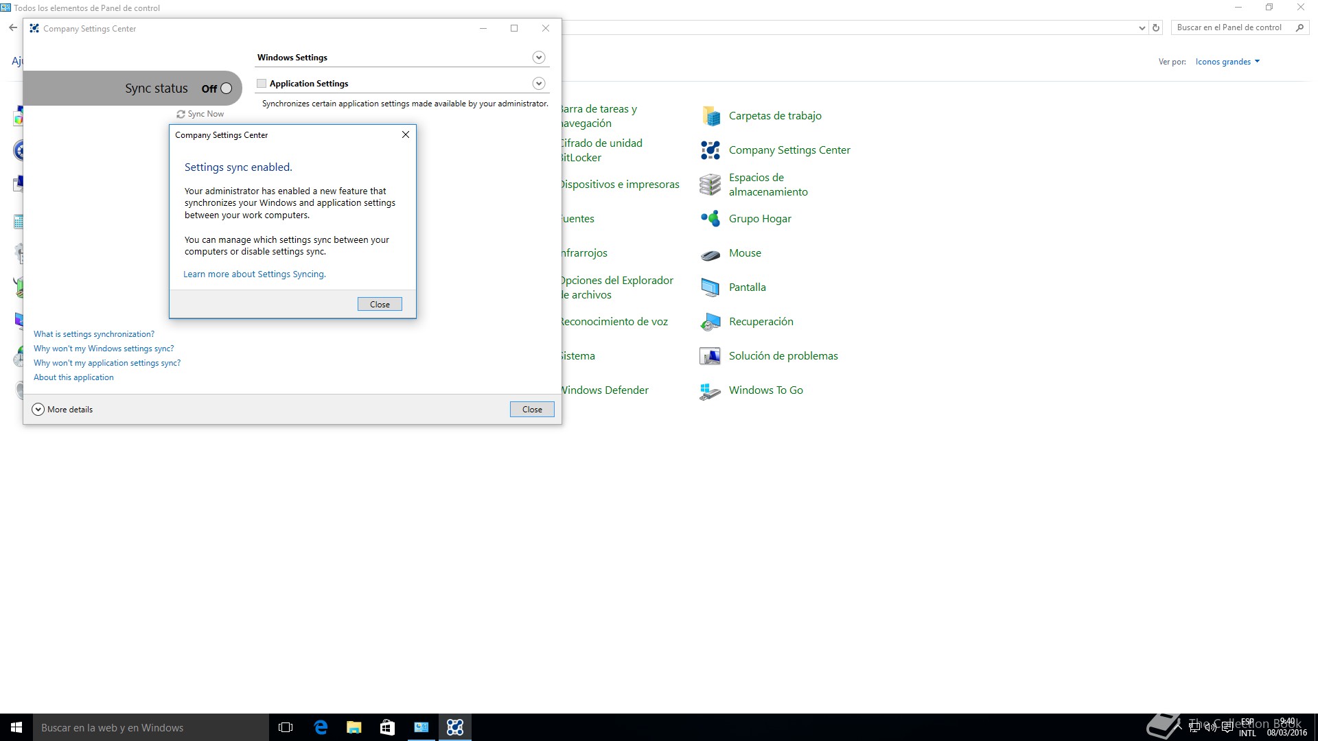Click Windows Defender link in Control Panel
Image resolution: width=1318 pixels, height=741 pixels.
click(605, 390)
